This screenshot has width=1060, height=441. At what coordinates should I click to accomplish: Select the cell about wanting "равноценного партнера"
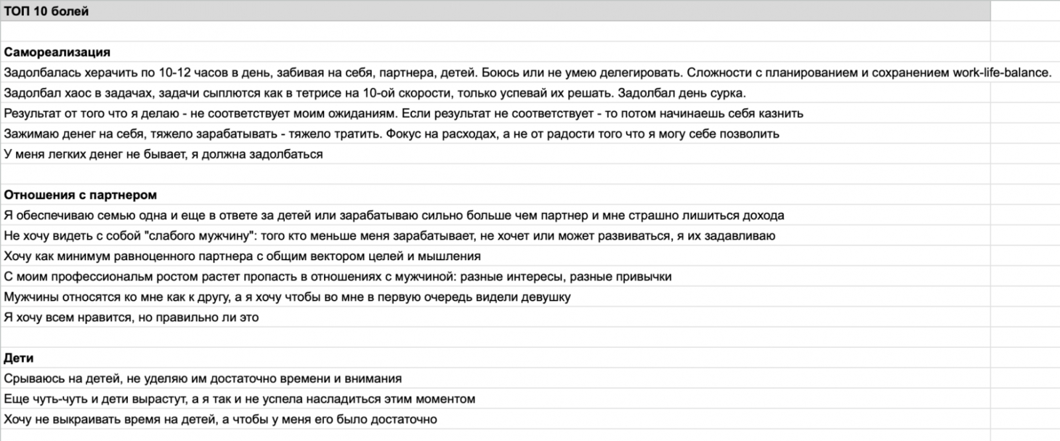pyautogui.click(x=242, y=256)
